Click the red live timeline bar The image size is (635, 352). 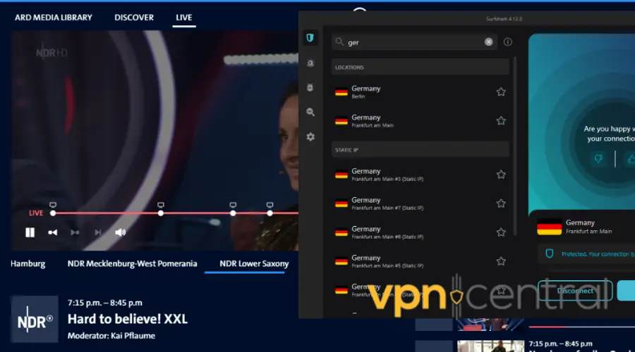coord(176,213)
